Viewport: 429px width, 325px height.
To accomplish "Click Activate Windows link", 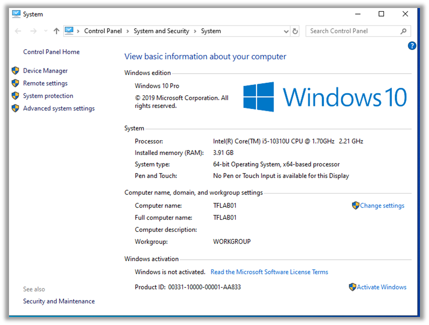I will coord(381,287).
